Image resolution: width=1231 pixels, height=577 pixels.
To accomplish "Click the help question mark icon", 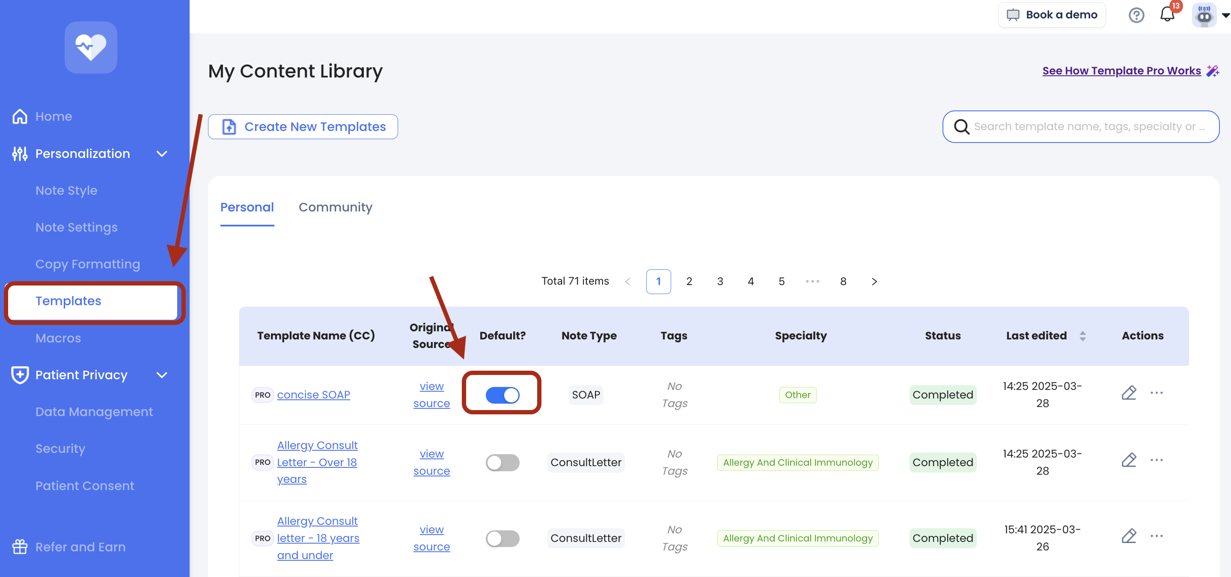I will click(x=1136, y=15).
